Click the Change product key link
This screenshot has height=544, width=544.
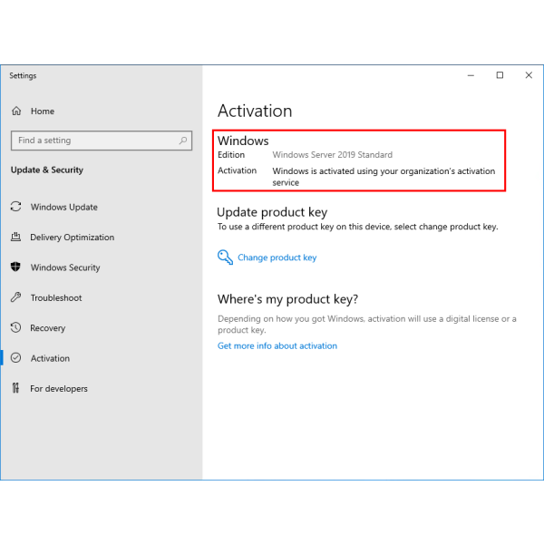pos(277,257)
